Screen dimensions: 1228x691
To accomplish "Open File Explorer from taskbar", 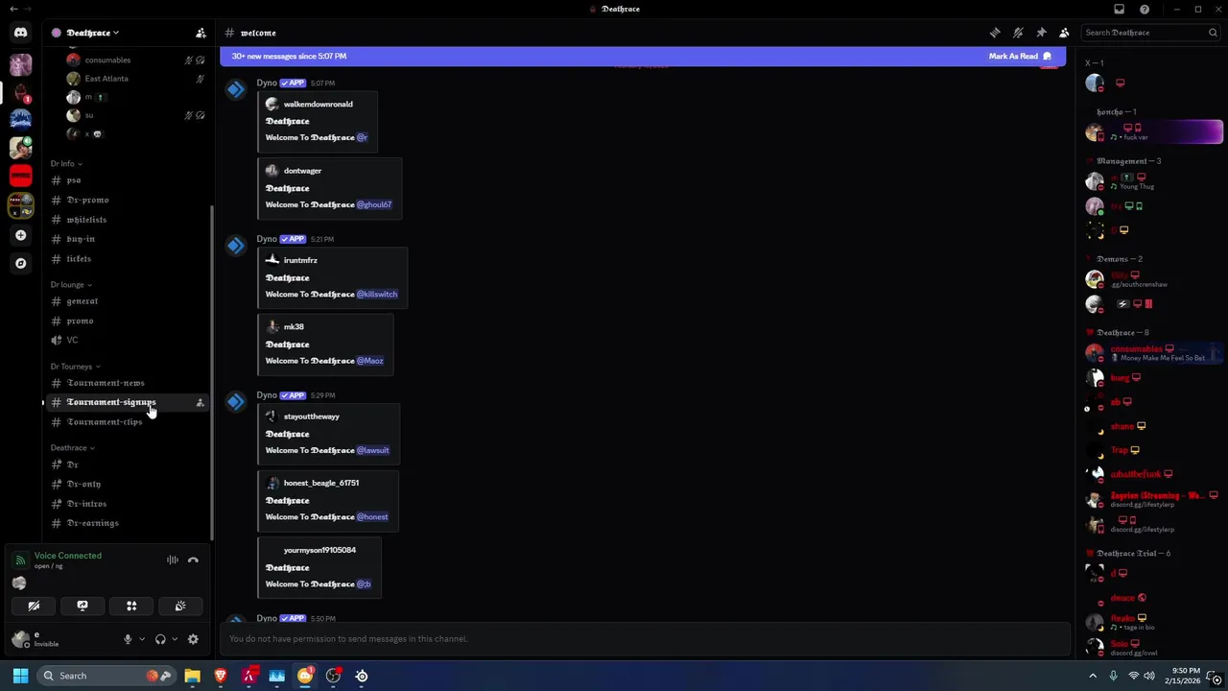I will [x=192, y=676].
